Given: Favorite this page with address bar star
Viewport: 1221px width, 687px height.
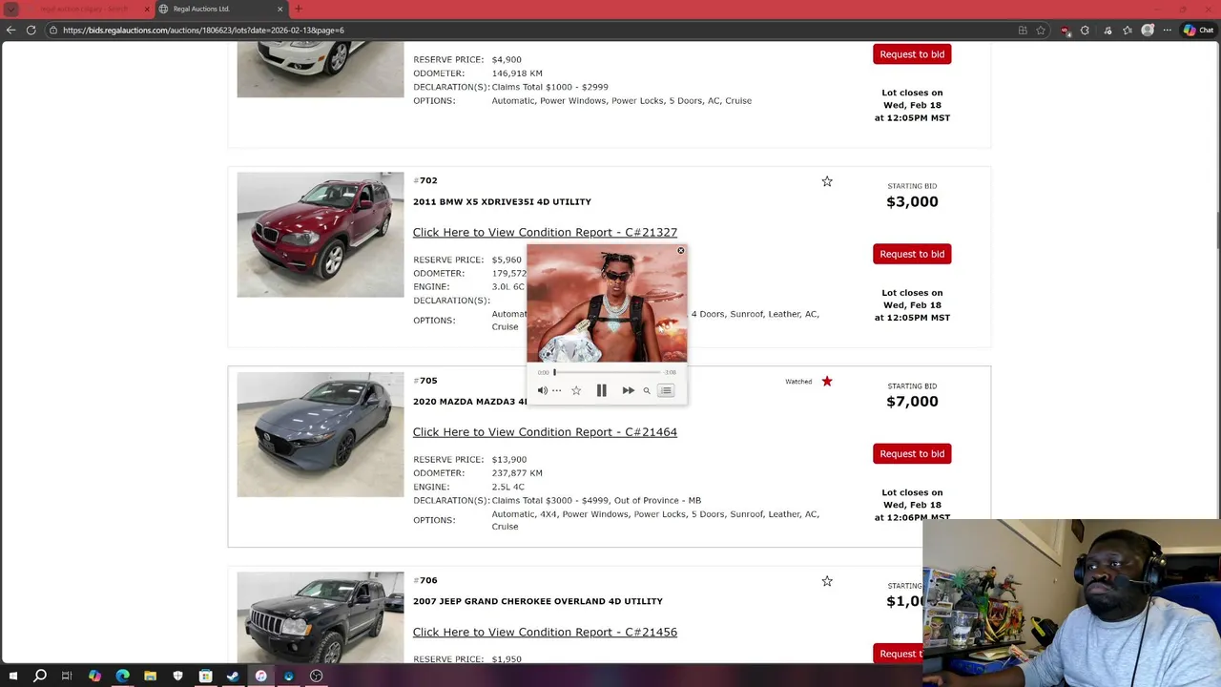Looking at the screenshot, I should [1041, 30].
